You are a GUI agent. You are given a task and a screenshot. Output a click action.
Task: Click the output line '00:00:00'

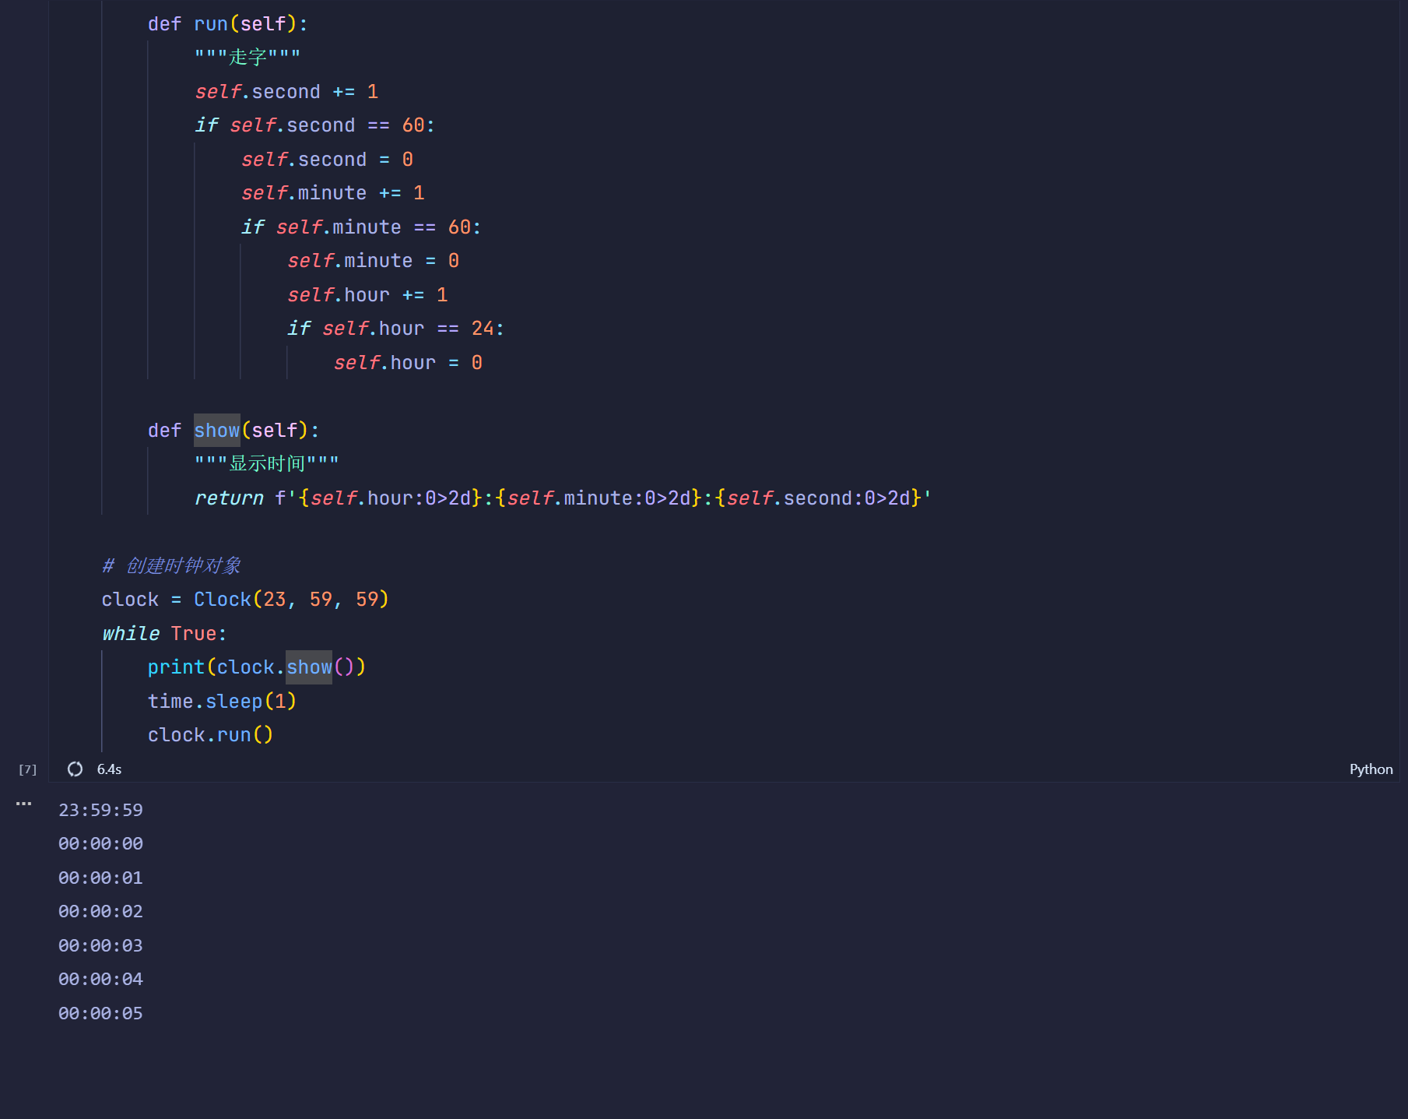[x=100, y=843]
